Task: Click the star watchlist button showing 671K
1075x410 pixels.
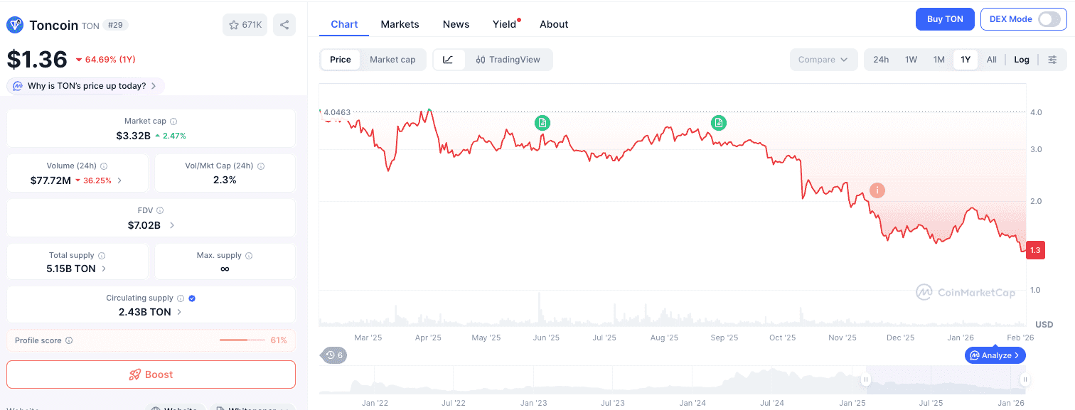Action: click(245, 25)
